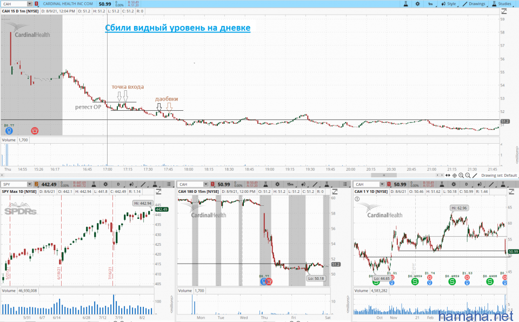Open the studies flask in SPY chart toolbar

pyautogui.click(x=155, y=184)
